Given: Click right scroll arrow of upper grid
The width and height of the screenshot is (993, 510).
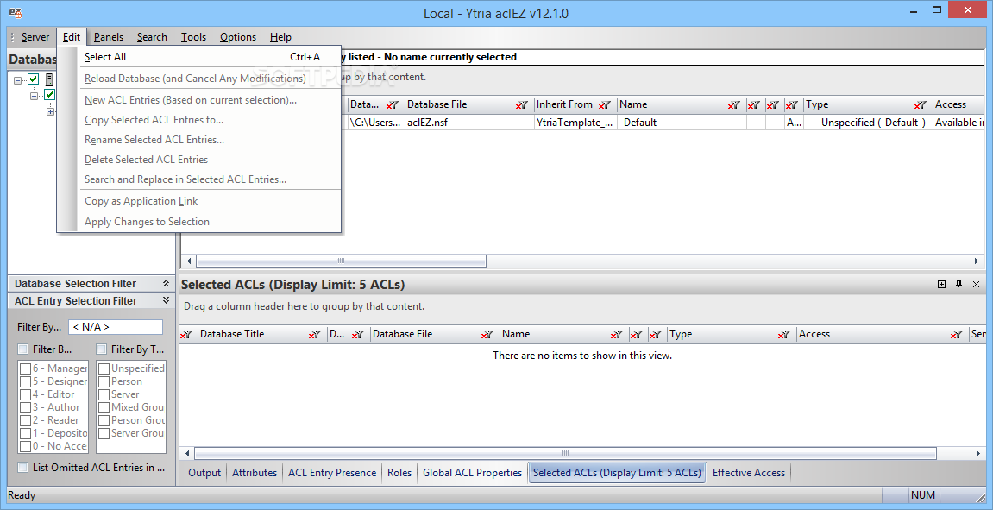Looking at the screenshot, I should tap(976, 261).
